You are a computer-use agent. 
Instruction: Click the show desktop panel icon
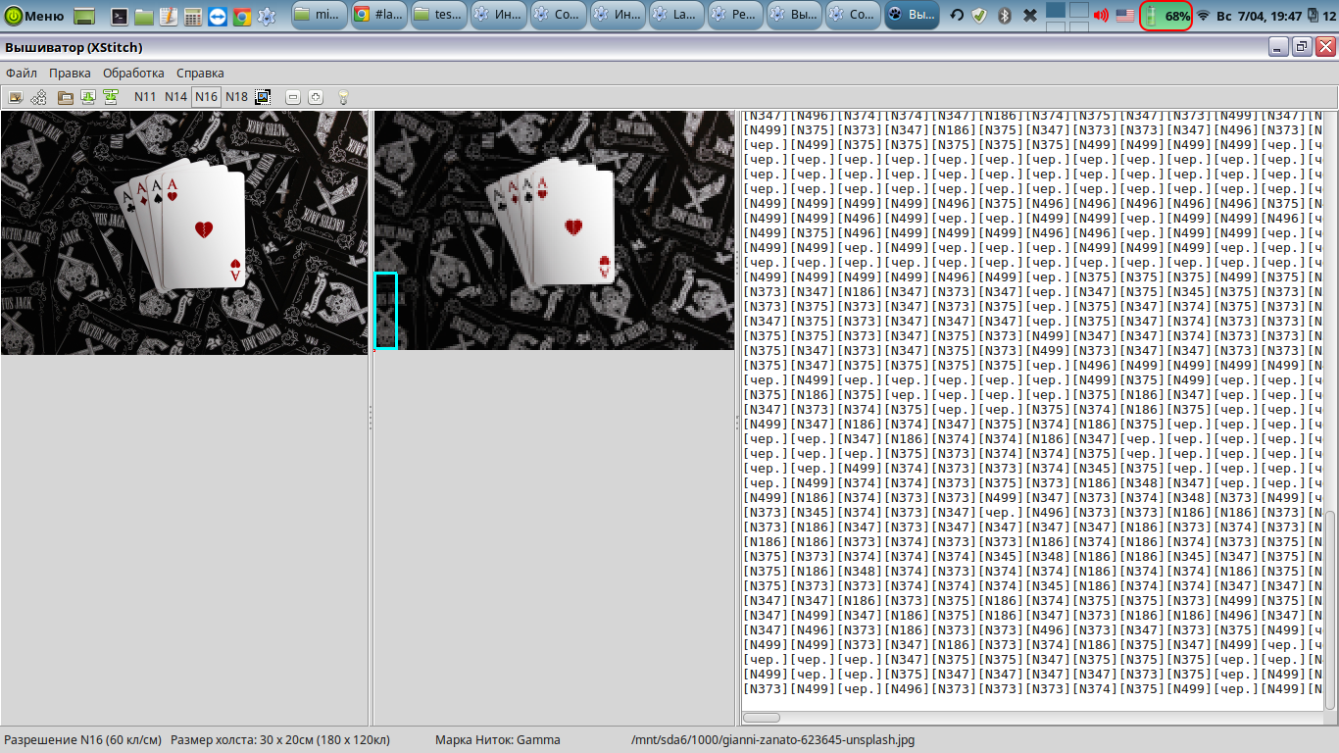click(84, 16)
